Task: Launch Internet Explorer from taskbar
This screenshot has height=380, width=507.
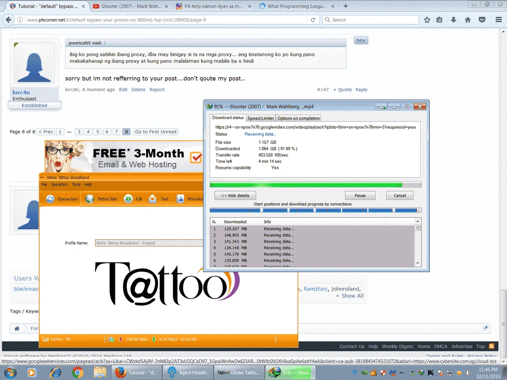Action: [55, 372]
